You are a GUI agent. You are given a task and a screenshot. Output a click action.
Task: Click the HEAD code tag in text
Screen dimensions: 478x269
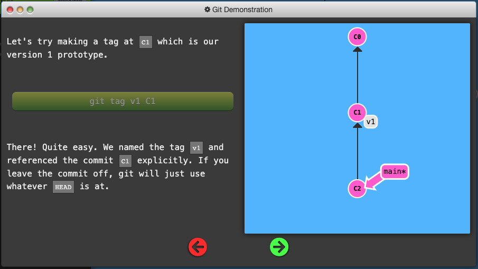point(63,187)
